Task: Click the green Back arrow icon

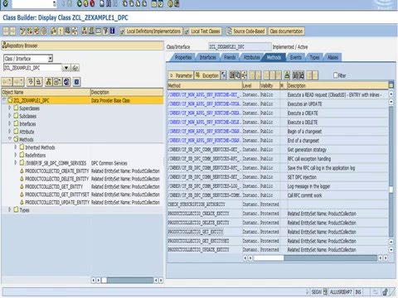Action: [x=80, y=3]
